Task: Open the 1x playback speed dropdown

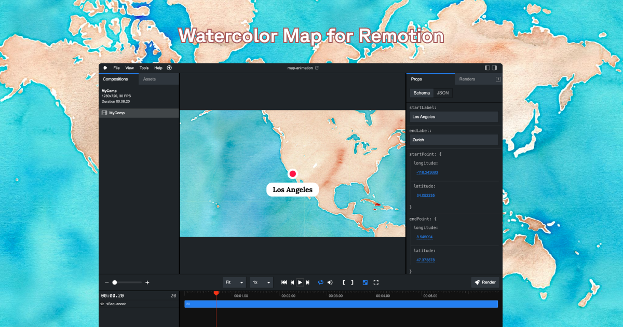Action: [x=262, y=282]
